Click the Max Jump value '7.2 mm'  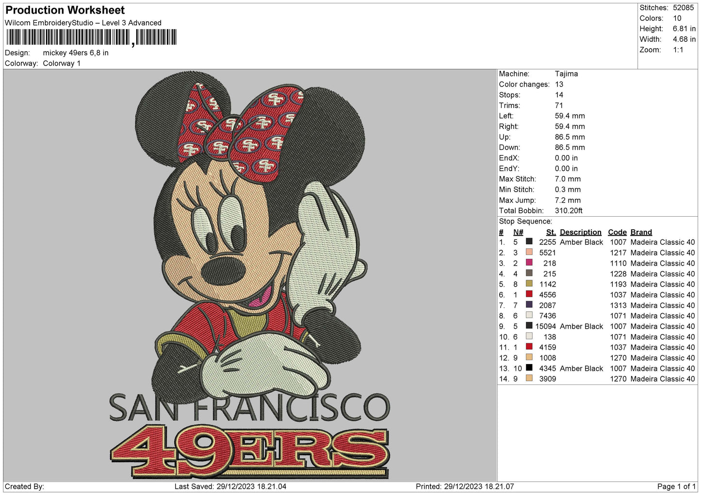click(568, 200)
